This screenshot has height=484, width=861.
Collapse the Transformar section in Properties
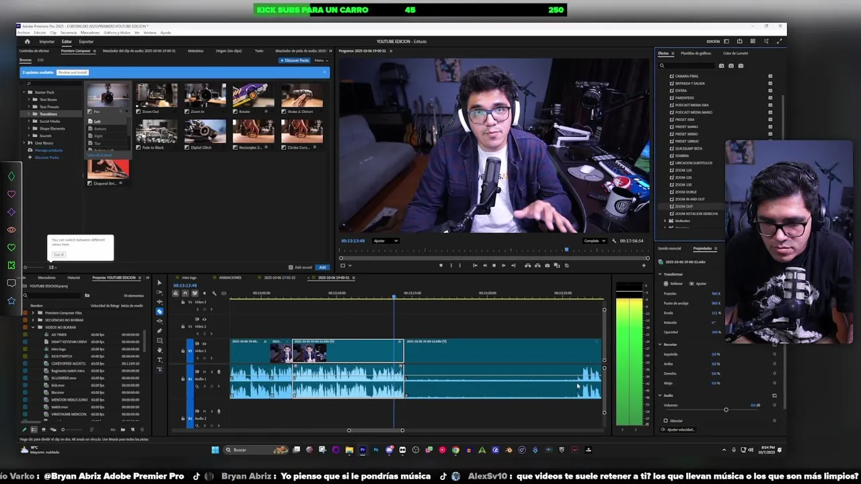660,274
